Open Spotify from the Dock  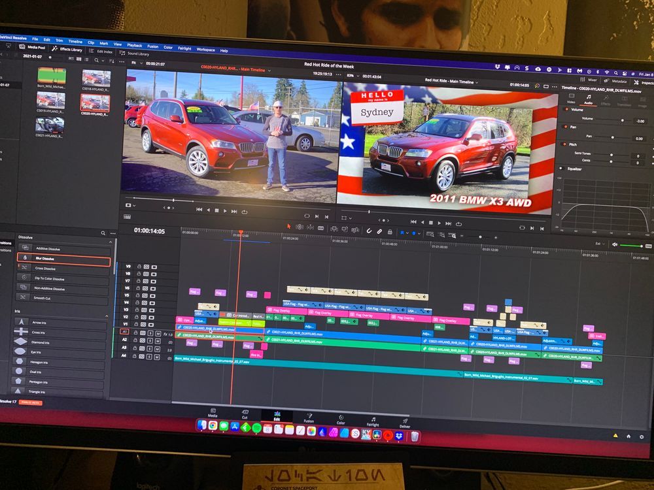[257, 428]
